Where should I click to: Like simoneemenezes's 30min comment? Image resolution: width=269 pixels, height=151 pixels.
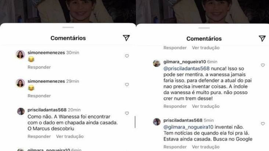[x=127, y=56]
